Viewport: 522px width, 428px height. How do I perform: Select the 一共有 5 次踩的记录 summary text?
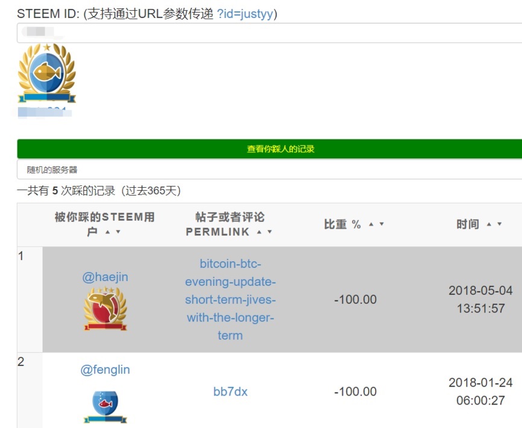99,191
